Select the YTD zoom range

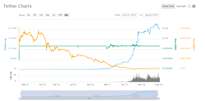[60, 15]
